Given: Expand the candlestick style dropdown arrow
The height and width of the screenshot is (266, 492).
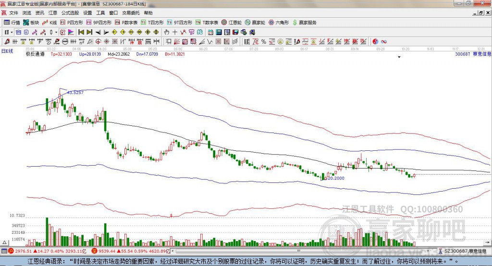Looking at the screenshot, I should point(56,32).
